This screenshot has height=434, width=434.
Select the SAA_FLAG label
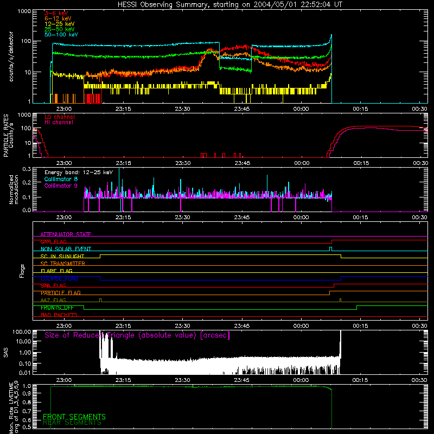point(53,285)
